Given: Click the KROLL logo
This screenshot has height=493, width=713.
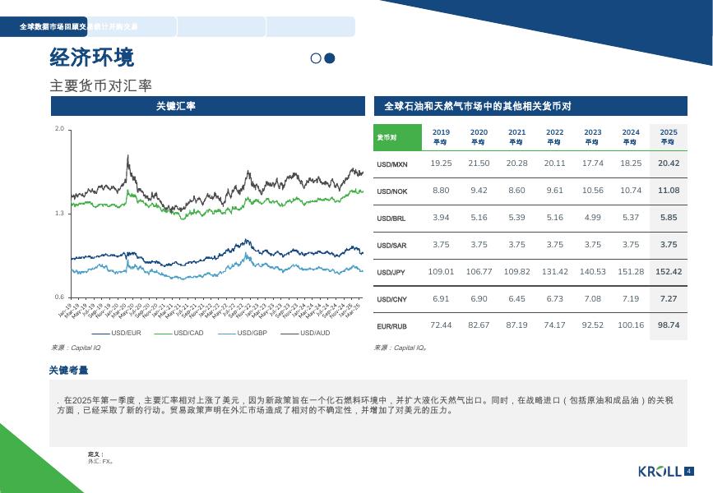Looking at the screenshot, I should coord(660,472).
